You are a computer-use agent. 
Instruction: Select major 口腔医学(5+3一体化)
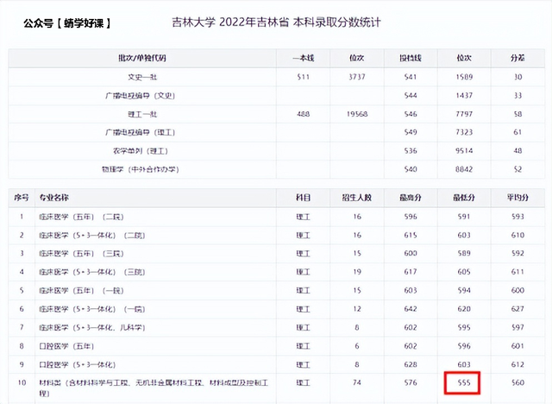(x=78, y=364)
